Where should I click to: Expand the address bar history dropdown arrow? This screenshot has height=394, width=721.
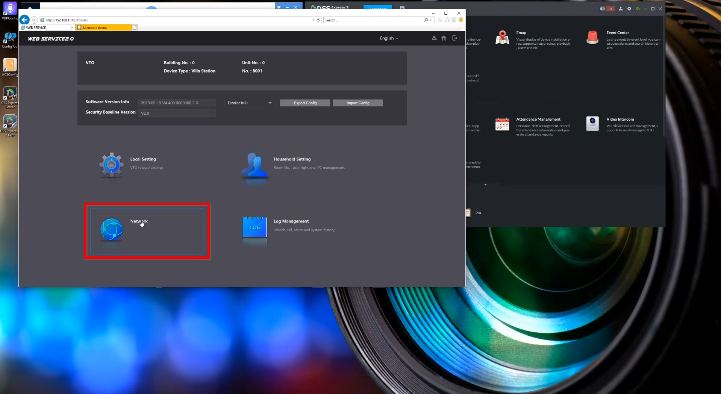[x=314, y=20]
